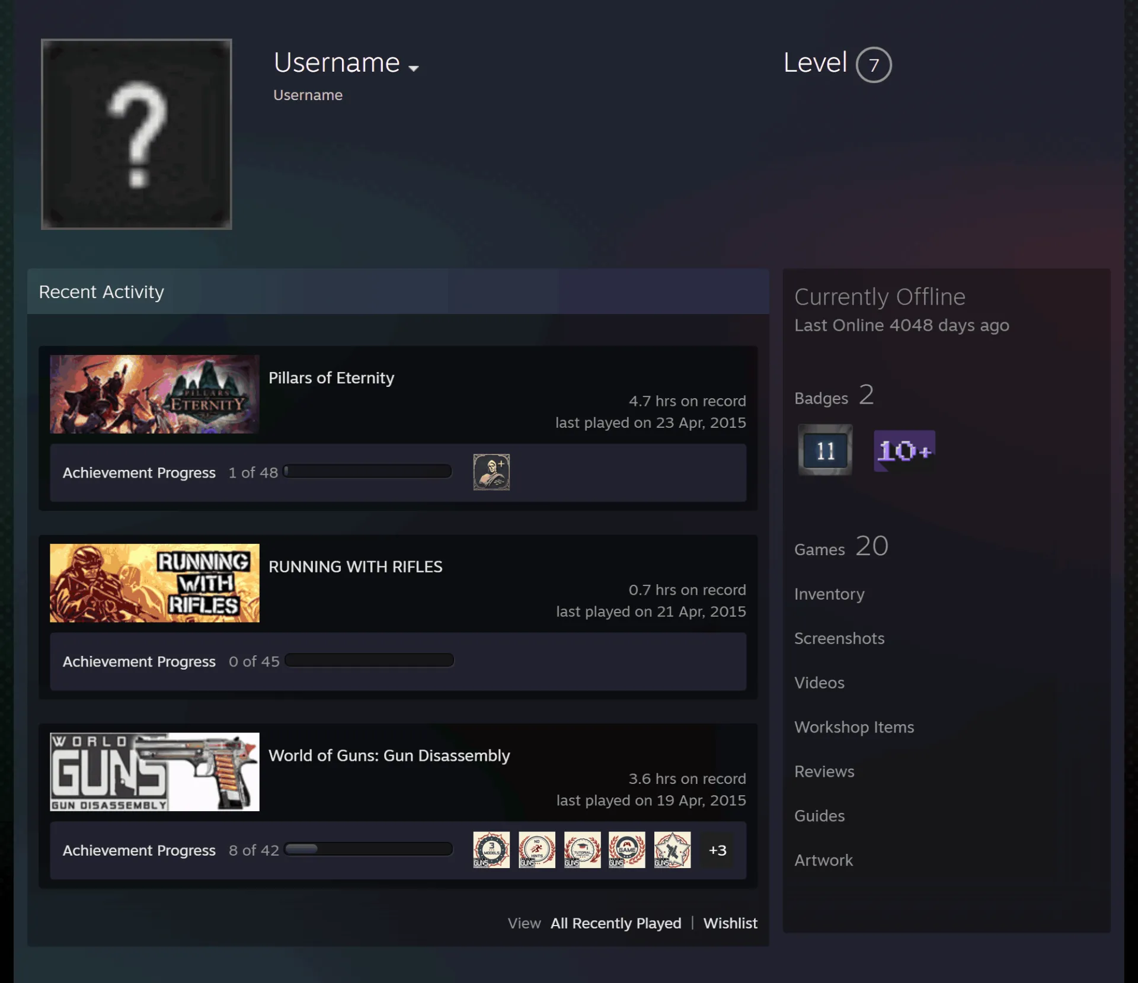Open the Inventory page

(x=829, y=594)
